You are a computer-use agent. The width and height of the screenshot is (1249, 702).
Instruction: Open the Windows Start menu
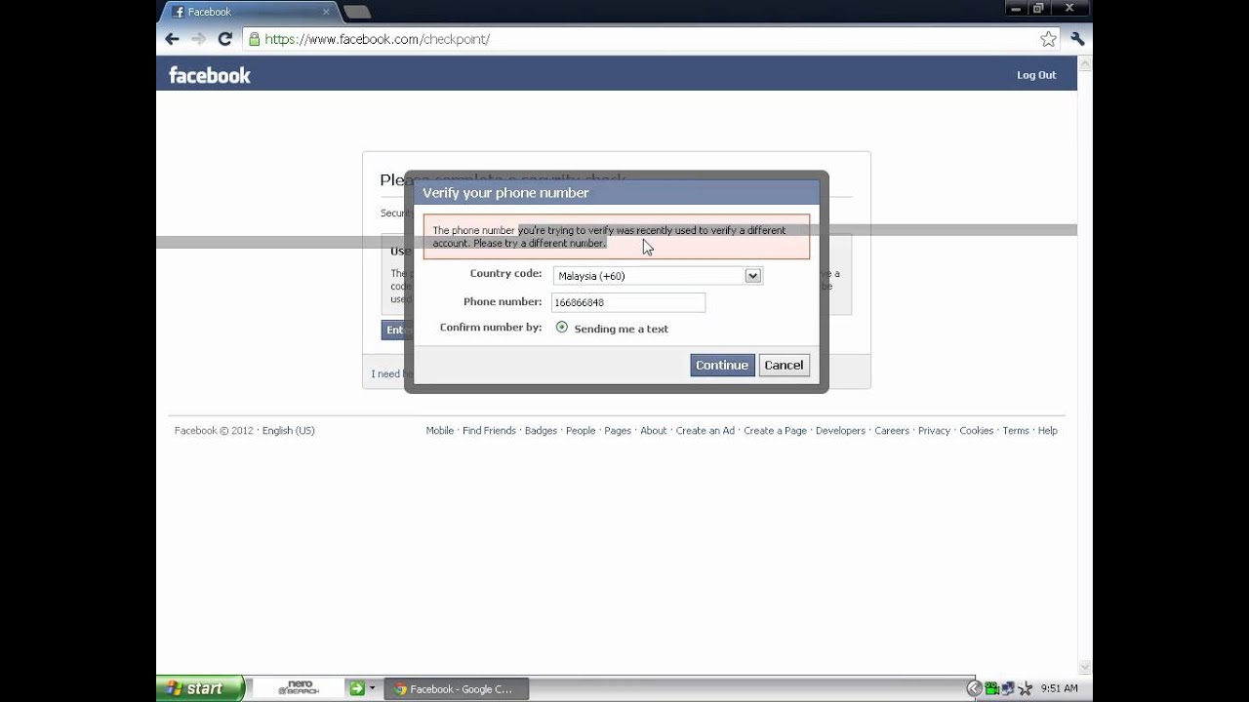200,688
